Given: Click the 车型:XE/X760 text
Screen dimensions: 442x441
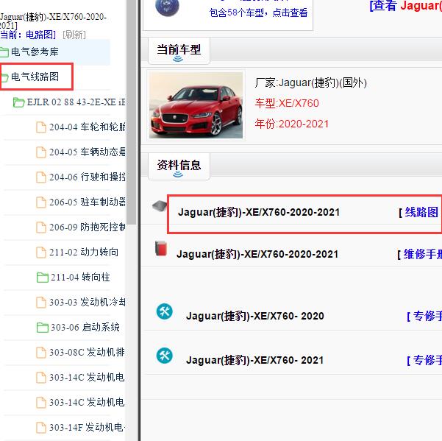Looking at the screenshot, I should point(287,103).
